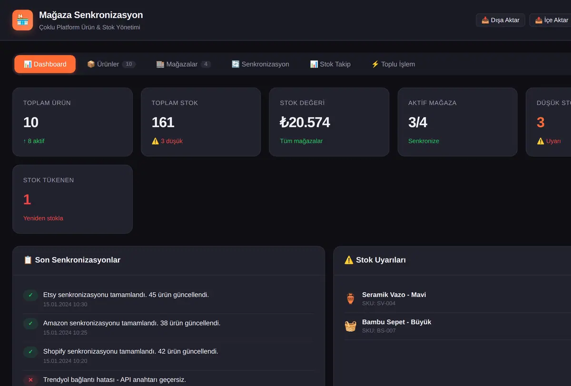Image resolution: width=571 pixels, height=386 pixels.
Task: Click the '8 aktif' status text
Action: point(34,141)
